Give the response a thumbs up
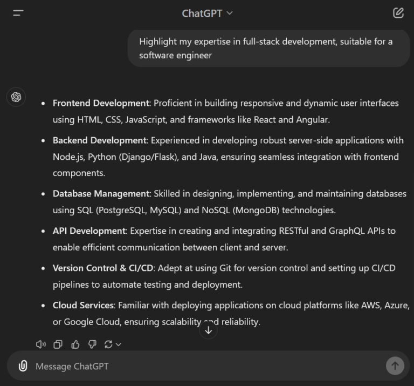The width and height of the screenshot is (414, 386). coord(75,344)
